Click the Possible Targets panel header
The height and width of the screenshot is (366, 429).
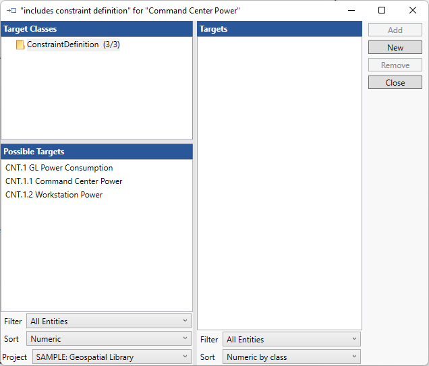[x=96, y=152]
